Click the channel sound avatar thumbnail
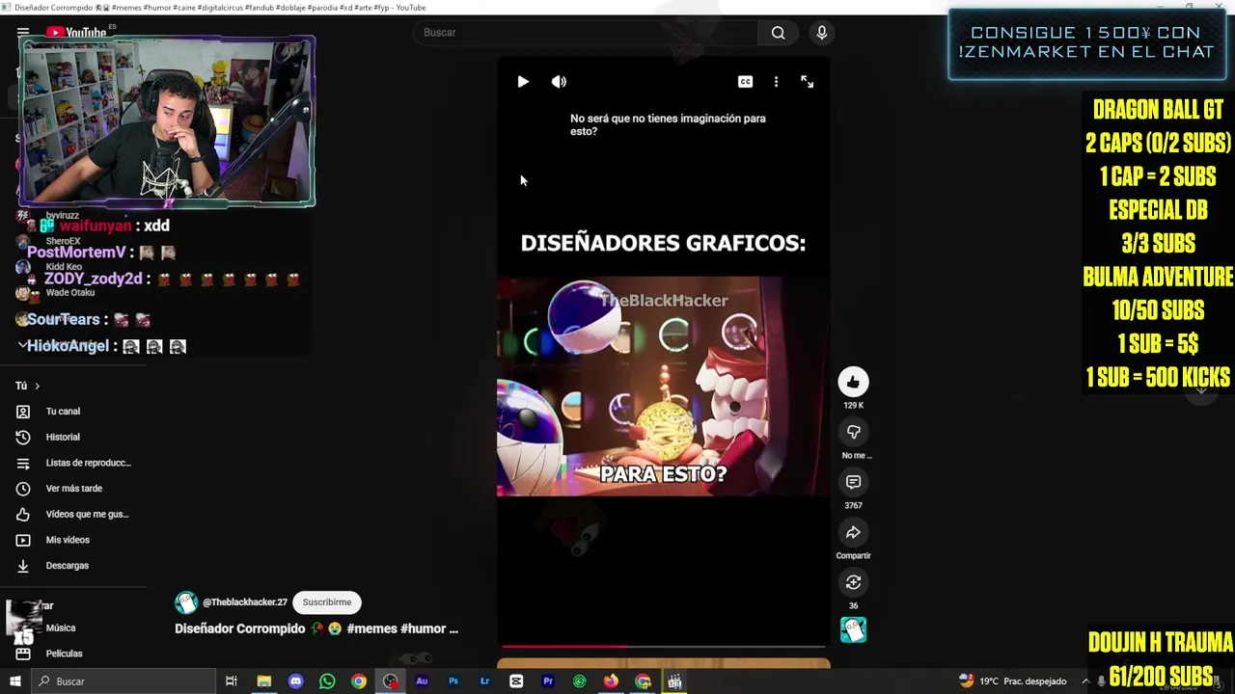Viewport: 1235px width, 694px height. pos(853,630)
